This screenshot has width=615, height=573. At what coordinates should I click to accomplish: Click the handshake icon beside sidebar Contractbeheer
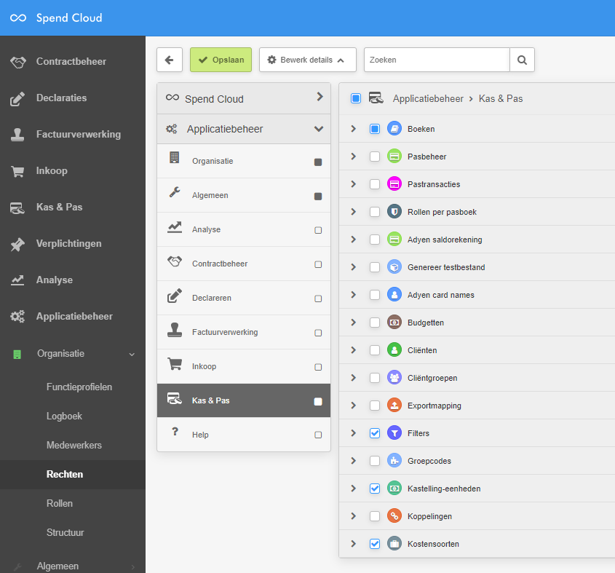18,62
